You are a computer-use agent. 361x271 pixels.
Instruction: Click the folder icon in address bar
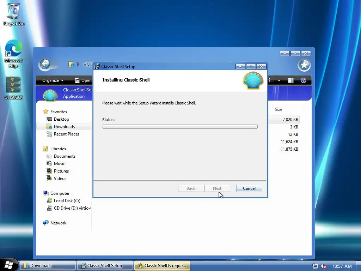tap(71, 64)
